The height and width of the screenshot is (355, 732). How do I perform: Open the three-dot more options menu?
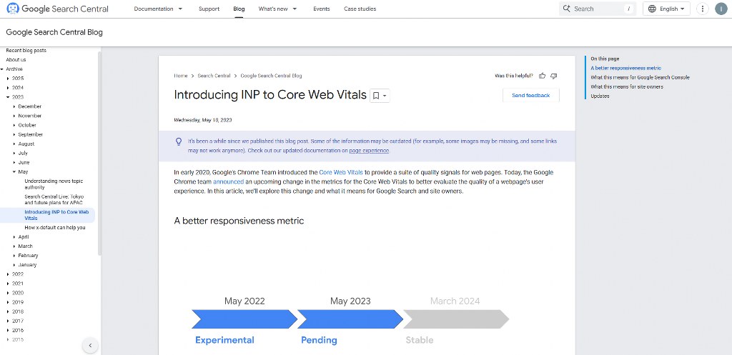pyautogui.click(x=702, y=9)
